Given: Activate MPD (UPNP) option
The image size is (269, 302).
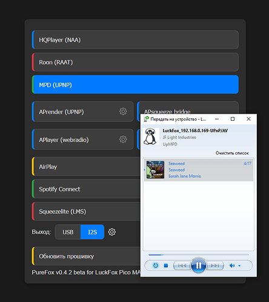Looking at the screenshot, I should click(135, 85).
